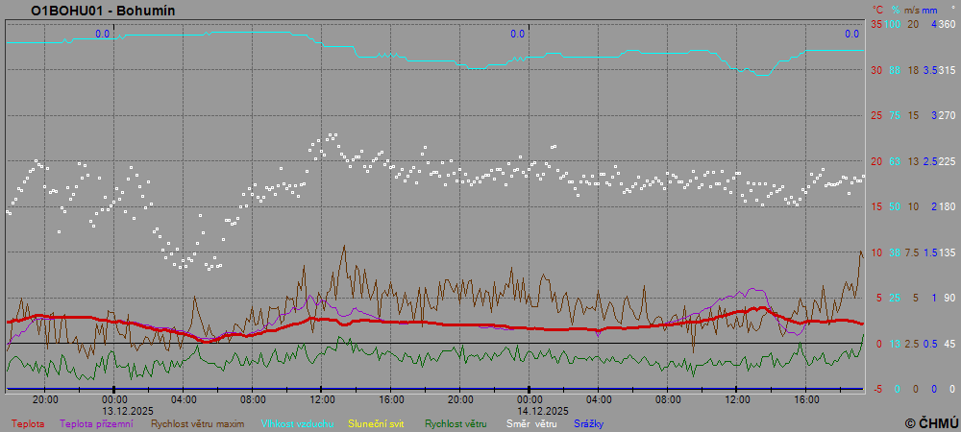Click the red Teplota legend label
961x432 pixels.
[x=28, y=423]
